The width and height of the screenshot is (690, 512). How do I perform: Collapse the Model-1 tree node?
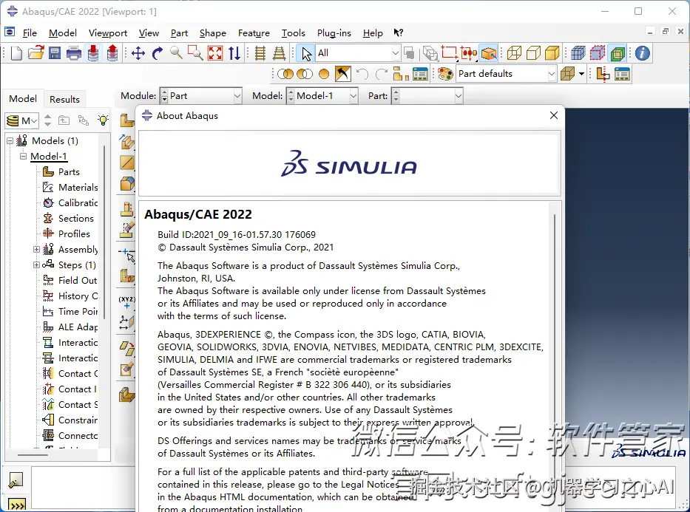tap(24, 156)
